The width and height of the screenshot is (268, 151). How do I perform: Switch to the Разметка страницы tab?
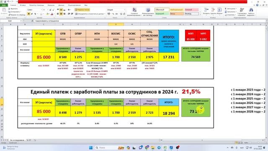(36, 5)
